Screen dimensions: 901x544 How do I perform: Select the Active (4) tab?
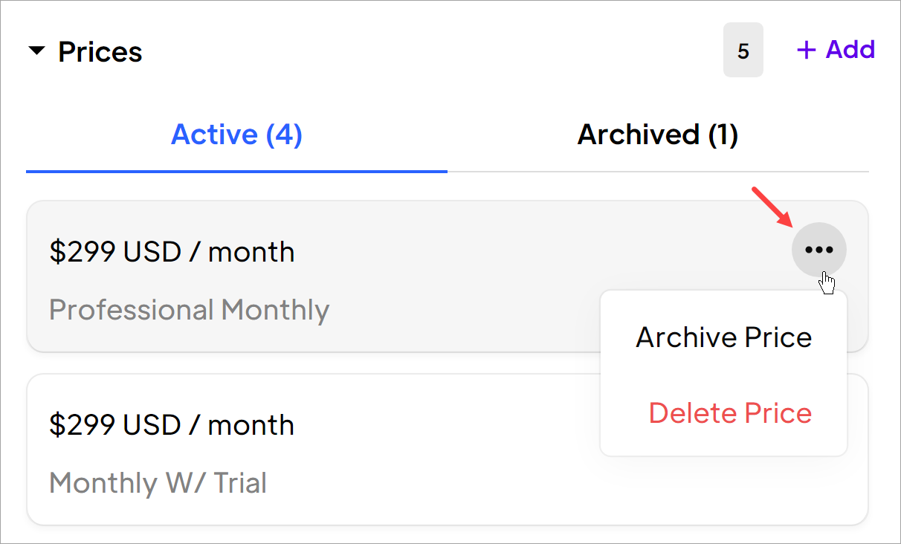pyautogui.click(x=236, y=135)
